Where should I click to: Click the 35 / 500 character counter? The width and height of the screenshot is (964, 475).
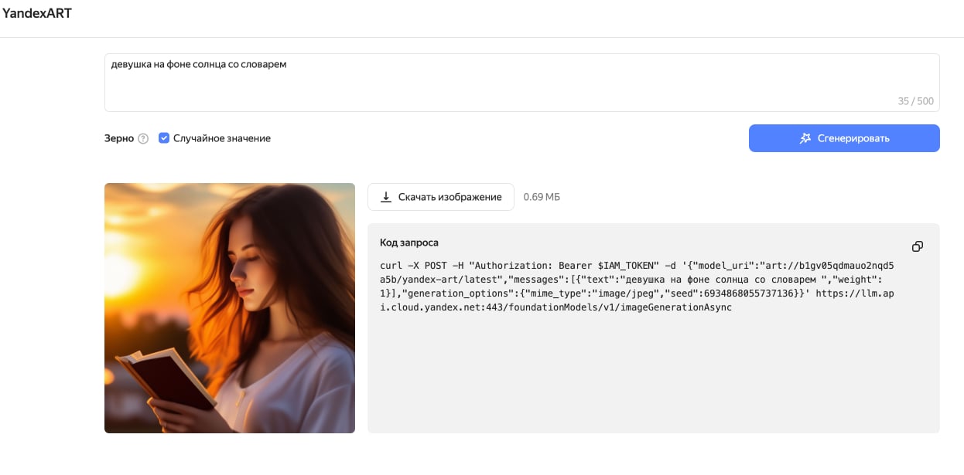(915, 101)
